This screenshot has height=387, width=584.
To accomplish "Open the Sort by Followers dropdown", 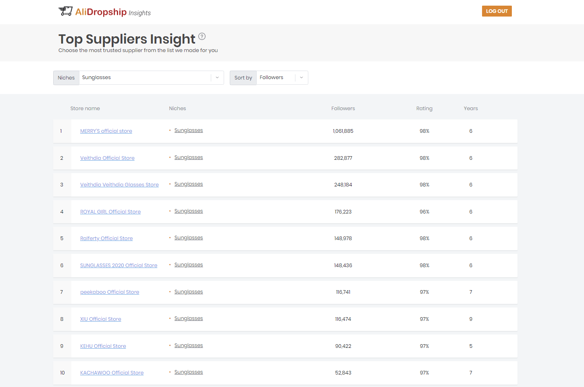I will click(282, 77).
